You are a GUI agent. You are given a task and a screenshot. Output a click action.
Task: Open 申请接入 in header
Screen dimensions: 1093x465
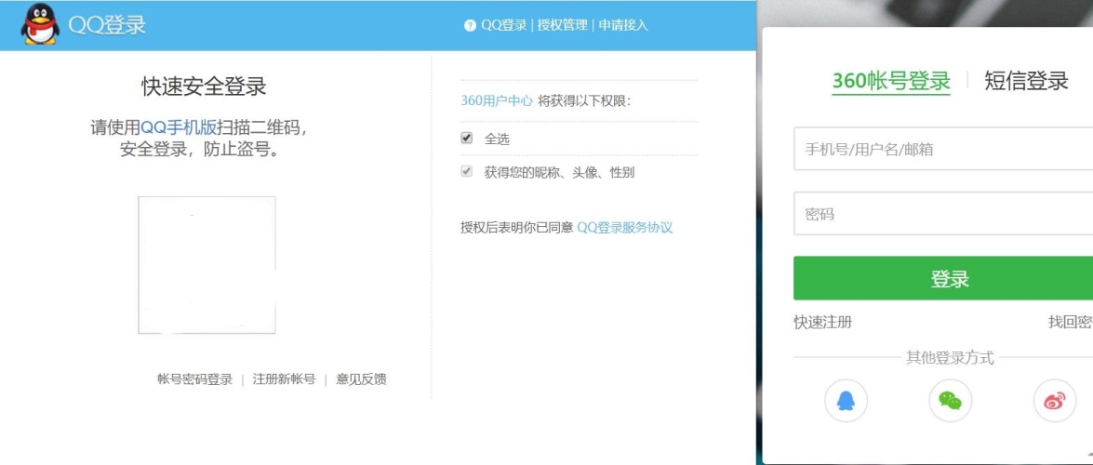(623, 25)
